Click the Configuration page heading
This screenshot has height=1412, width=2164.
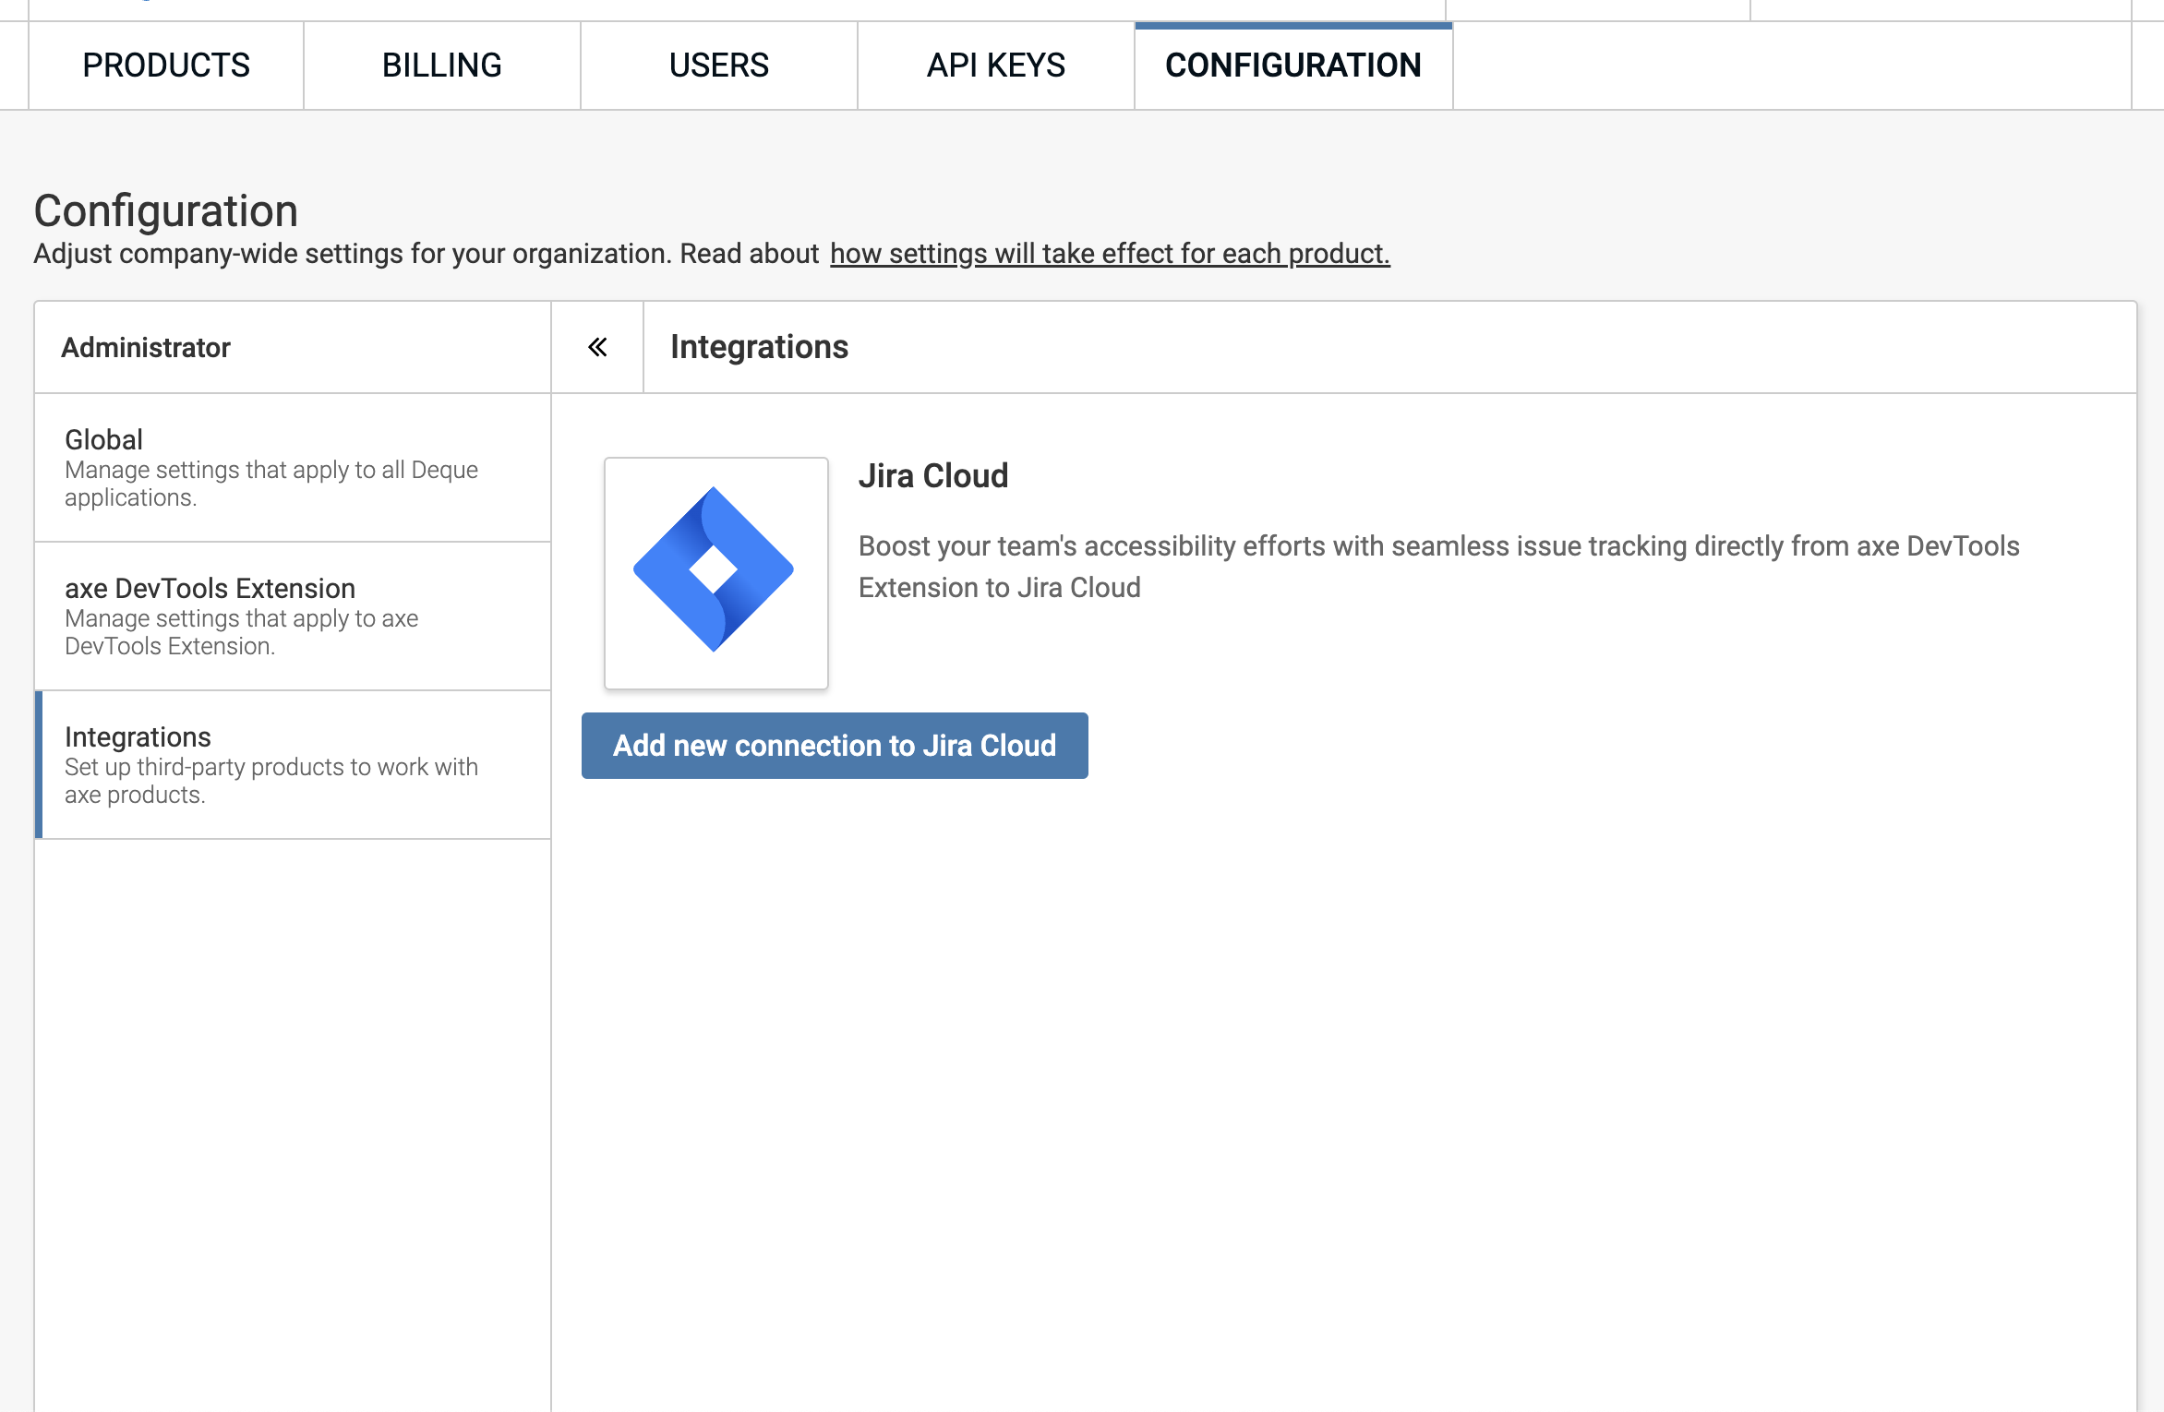tap(166, 210)
